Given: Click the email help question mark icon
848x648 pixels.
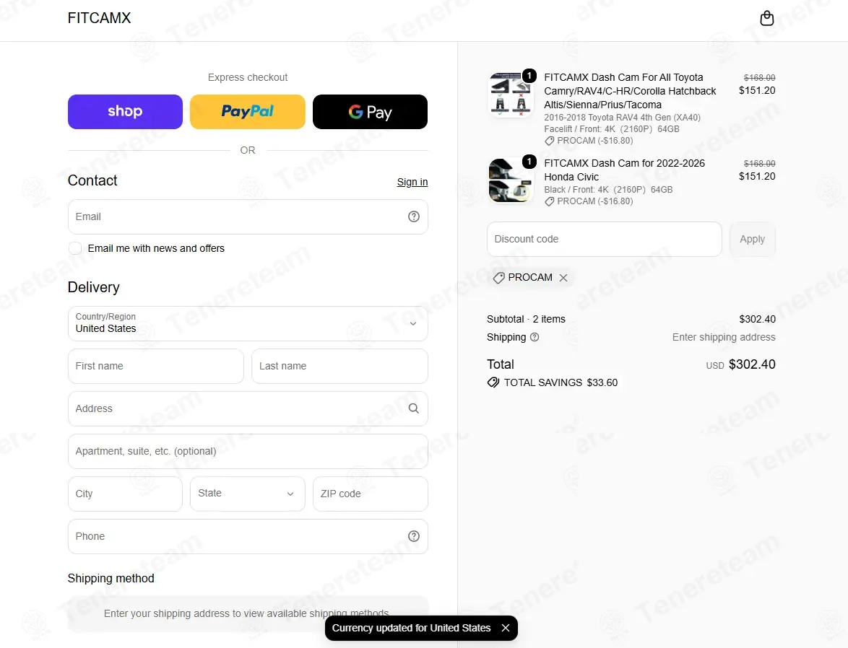Looking at the screenshot, I should click(414, 216).
